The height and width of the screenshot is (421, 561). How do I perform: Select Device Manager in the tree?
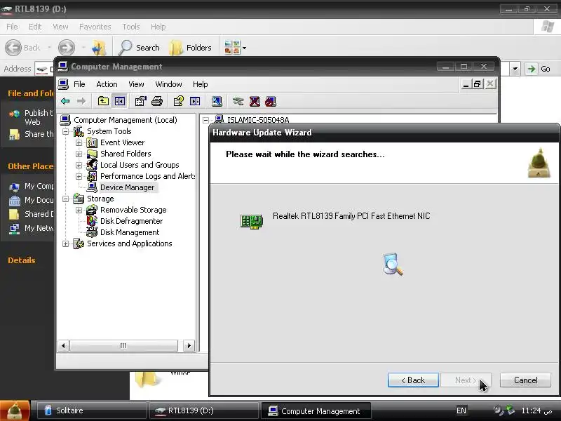127,187
